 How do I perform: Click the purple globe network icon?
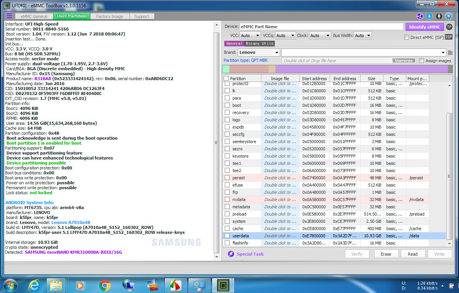pyautogui.click(x=420, y=16)
